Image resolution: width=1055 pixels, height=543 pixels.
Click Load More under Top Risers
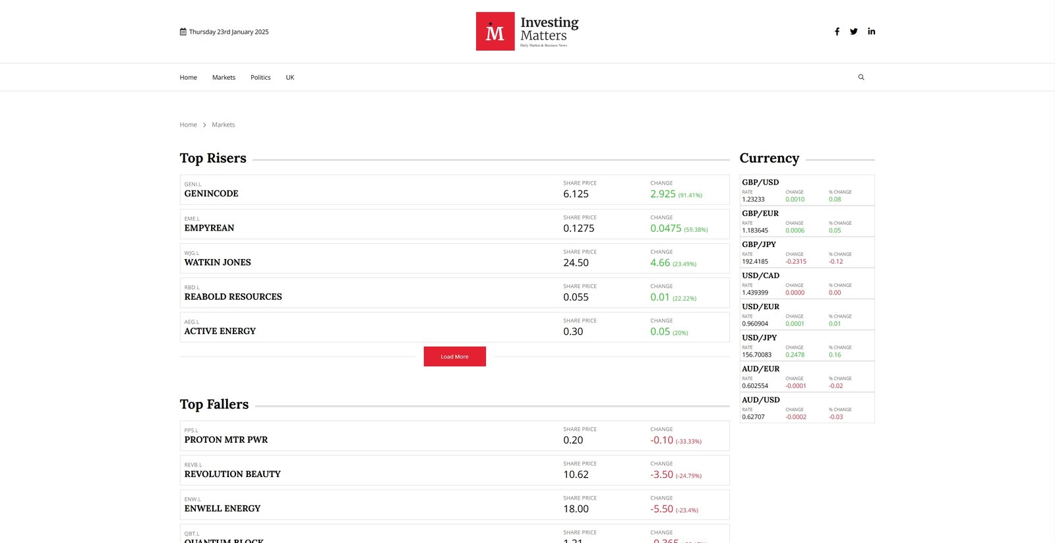click(455, 357)
